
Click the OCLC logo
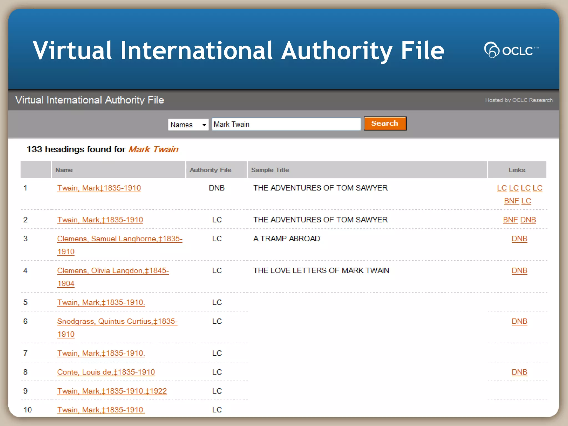click(511, 50)
